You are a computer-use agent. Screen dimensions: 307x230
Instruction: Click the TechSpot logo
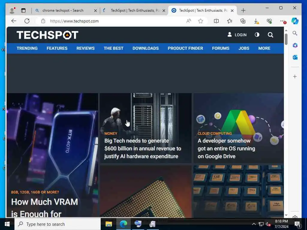click(x=47, y=35)
